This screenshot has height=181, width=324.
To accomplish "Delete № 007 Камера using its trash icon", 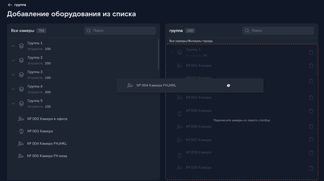I will [311, 139].
